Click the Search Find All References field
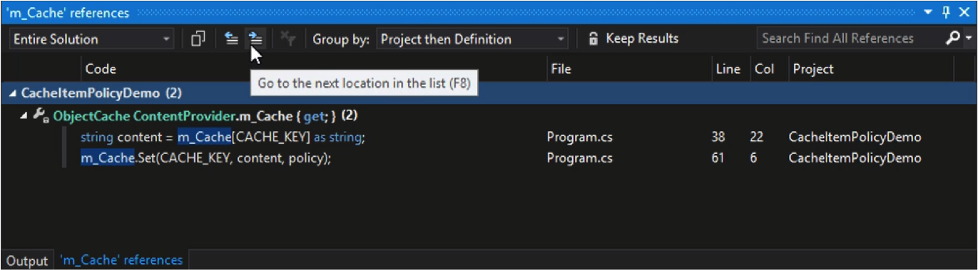978x270 pixels. [x=850, y=38]
